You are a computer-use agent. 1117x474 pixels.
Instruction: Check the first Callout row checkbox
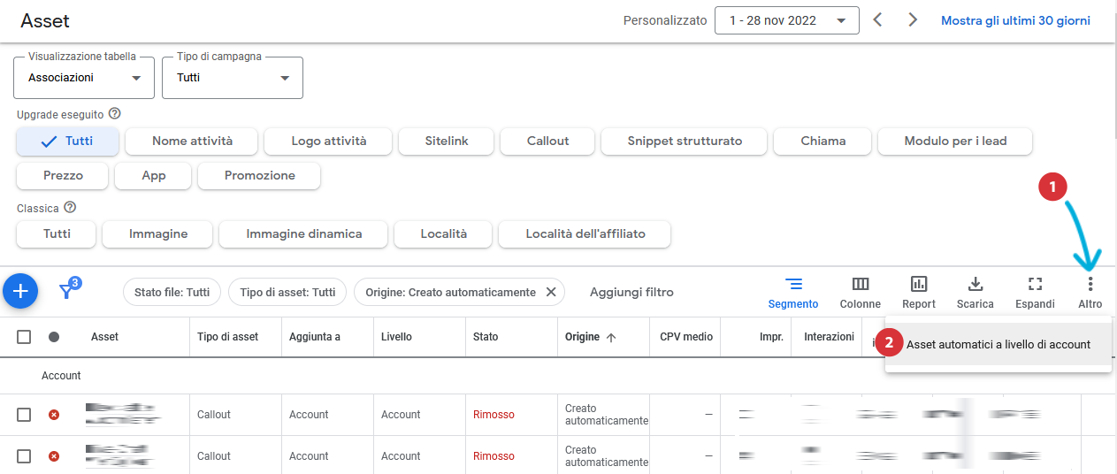click(24, 415)
